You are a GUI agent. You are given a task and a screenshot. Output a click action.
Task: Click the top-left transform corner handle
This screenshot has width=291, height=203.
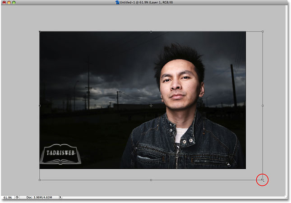(x=40, y=32)
